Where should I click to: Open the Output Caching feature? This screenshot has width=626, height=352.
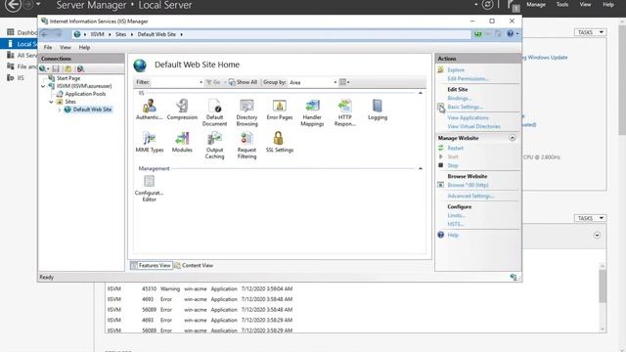pyautogui.click(x=214, y=146)
